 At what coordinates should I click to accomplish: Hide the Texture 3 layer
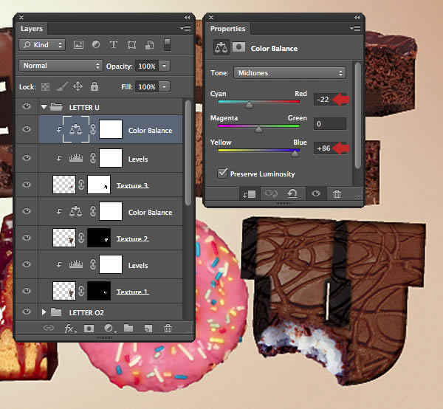click(27, 185)
